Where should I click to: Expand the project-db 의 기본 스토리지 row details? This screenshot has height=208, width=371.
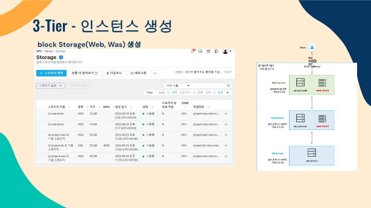pos(226,145)
